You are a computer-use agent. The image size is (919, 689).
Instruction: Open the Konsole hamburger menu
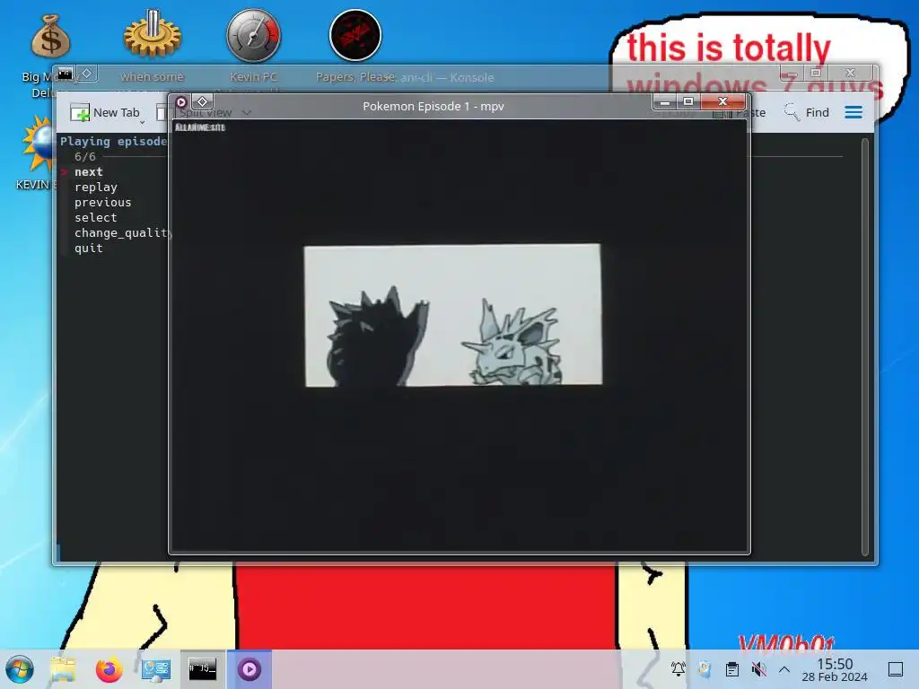(853, 112)
